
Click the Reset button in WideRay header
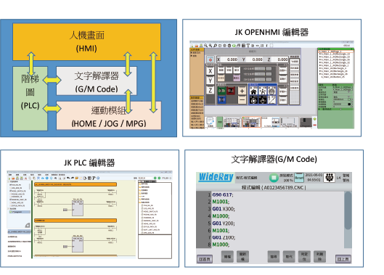[299, 178]
